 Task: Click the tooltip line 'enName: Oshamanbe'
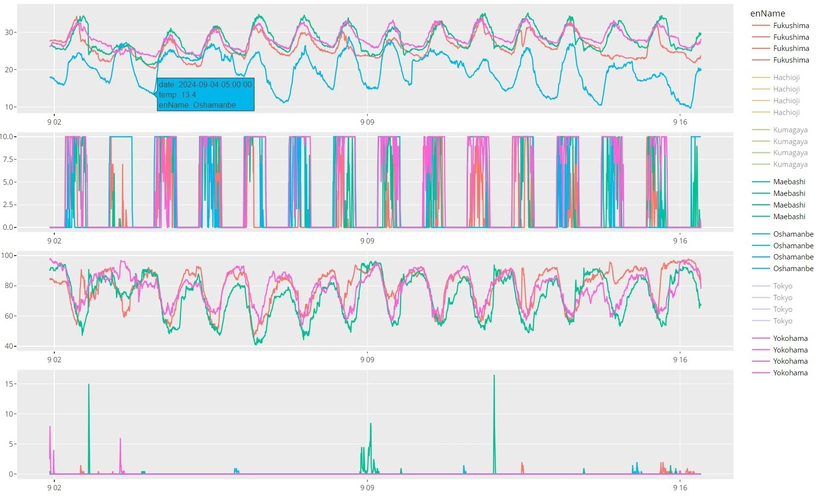tap(197, 105)
